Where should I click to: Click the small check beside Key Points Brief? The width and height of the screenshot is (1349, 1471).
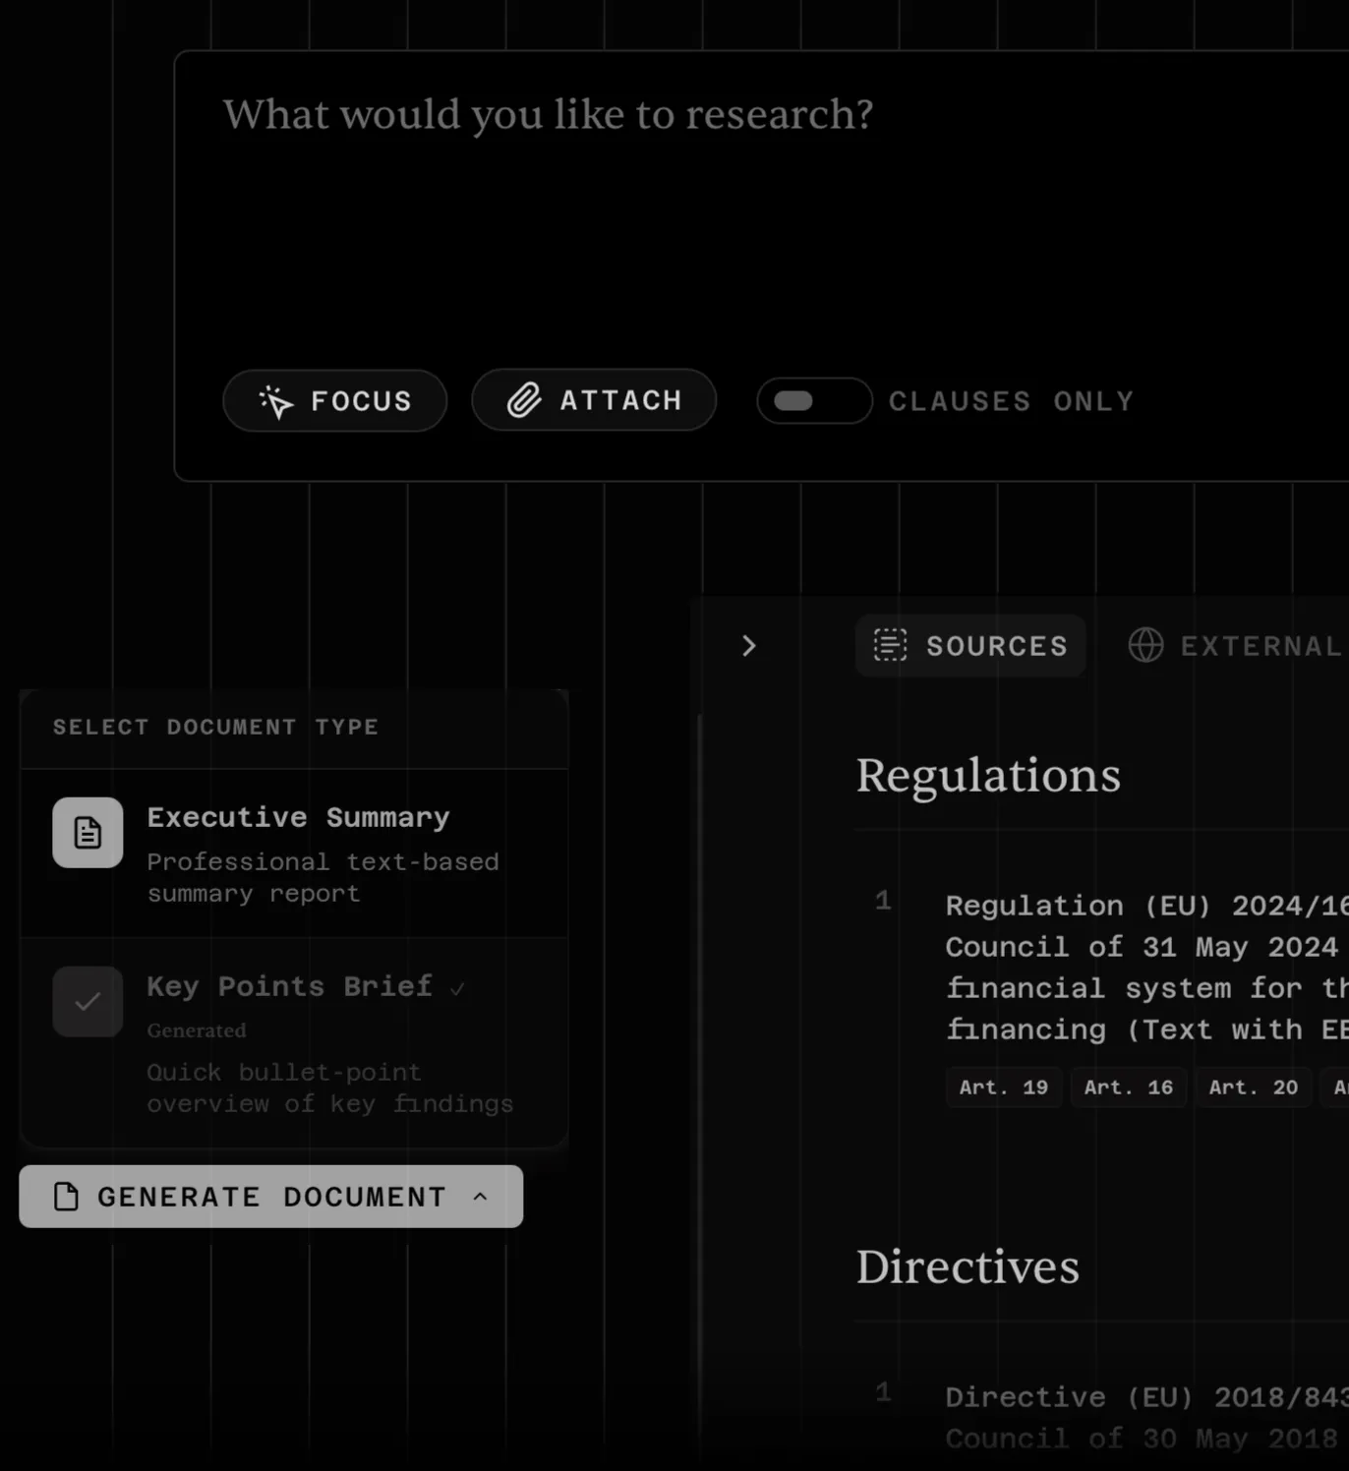click(457, 989)
